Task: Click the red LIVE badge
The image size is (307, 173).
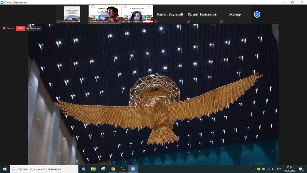Action: click(x=20, y=28)
